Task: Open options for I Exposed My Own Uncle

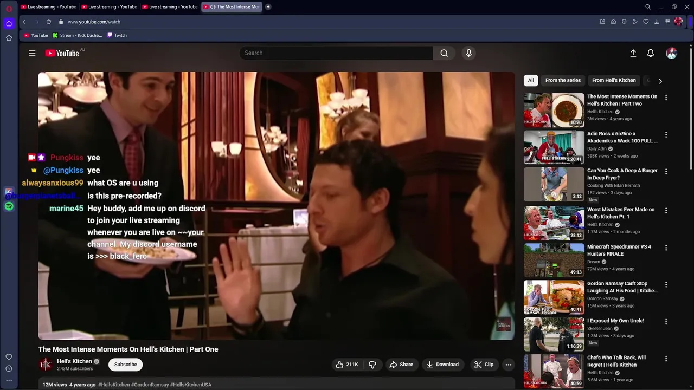Action: 666,321
